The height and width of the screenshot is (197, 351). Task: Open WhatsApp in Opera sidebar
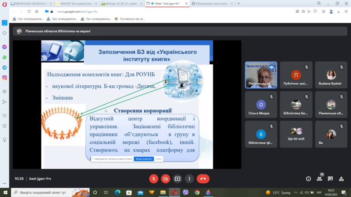[4, 57]
